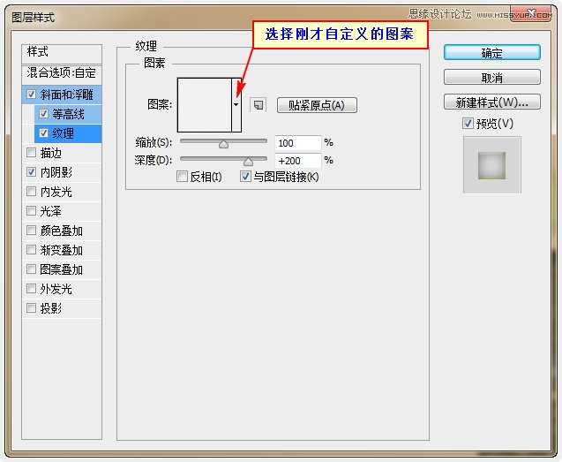This screenshot has width=562, height=462.
Task: Open the 等高线 settings item
Action: 68,114
